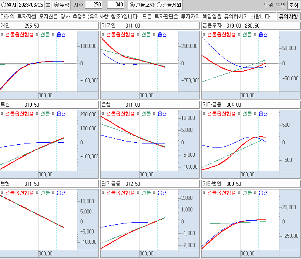Focus the upper index field 340
This screenshot has width=301, height=259.
[115, 5]
